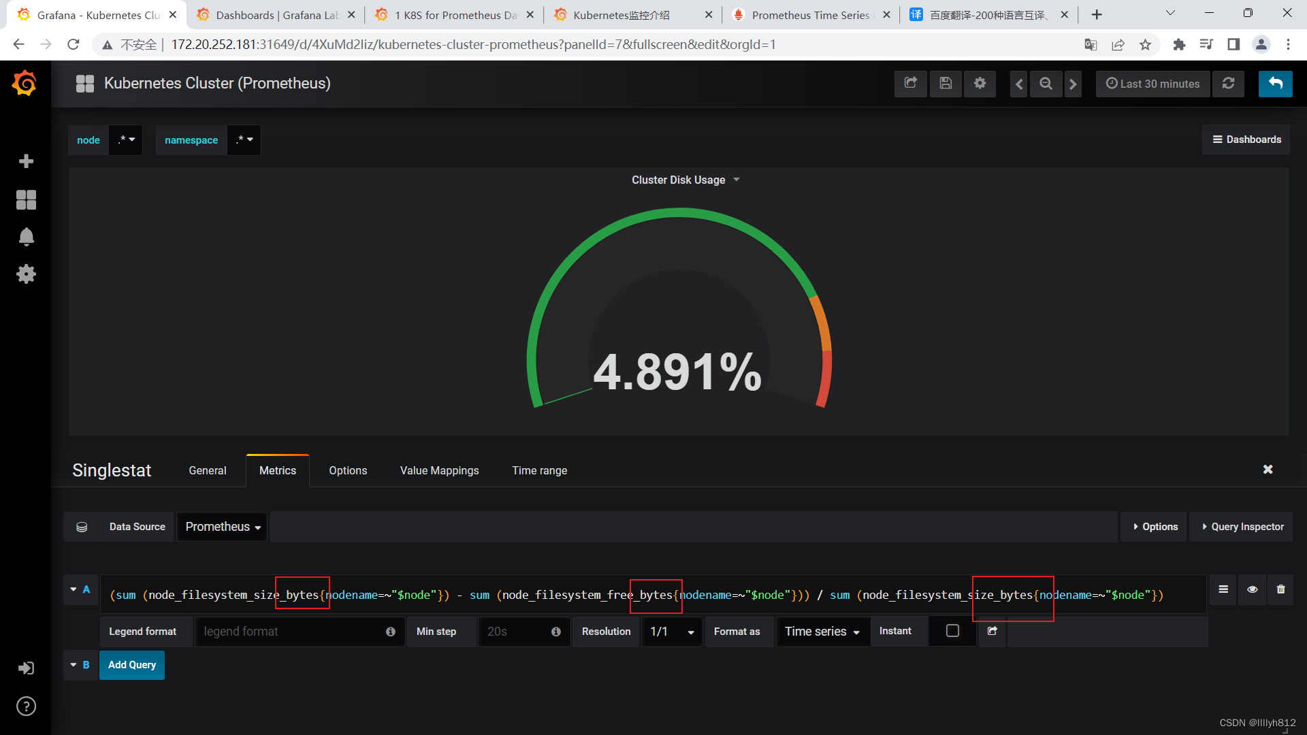Click Legend format info icon

[391, 632]
